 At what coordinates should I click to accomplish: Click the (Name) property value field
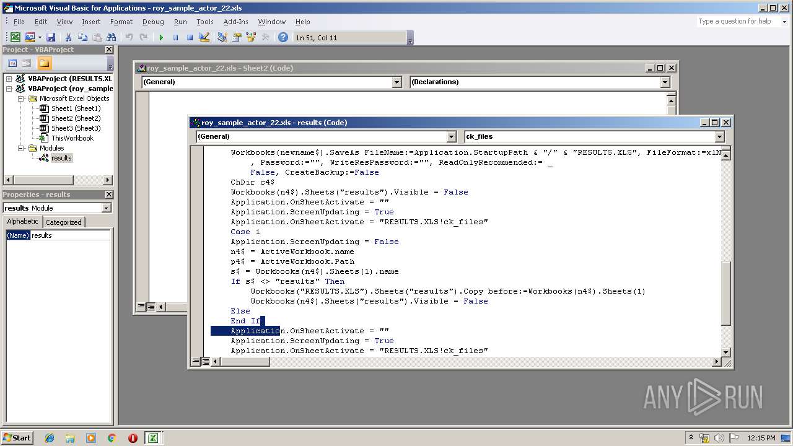pyautogui.click(x=70, y=235)
